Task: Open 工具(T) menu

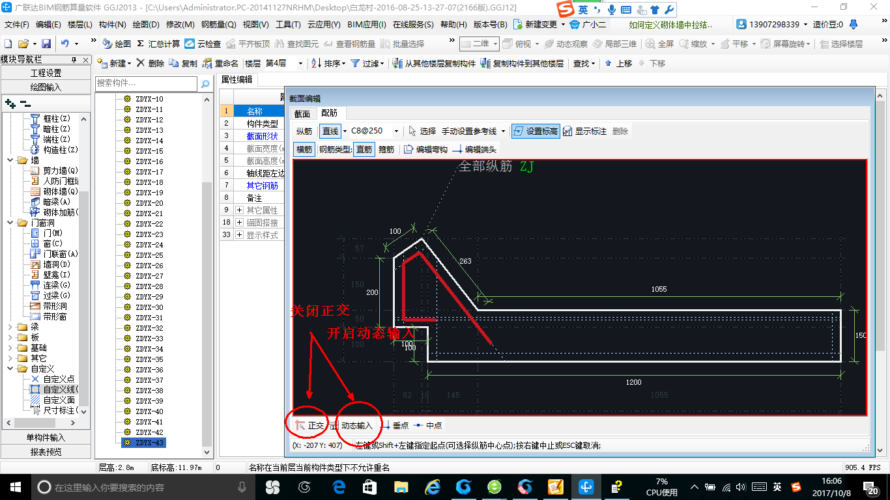Action: [x=288, y=25]
